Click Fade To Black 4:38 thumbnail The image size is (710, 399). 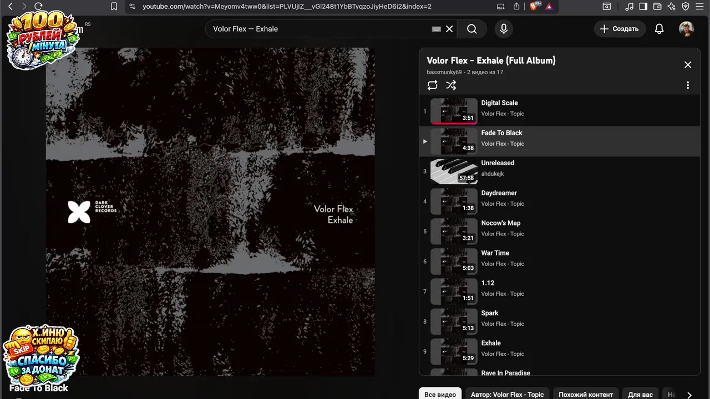[x=454, y=141]
